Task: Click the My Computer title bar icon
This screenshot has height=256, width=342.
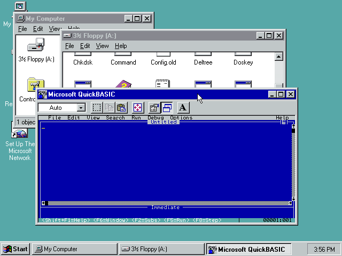Action: [x=21, y=19]
